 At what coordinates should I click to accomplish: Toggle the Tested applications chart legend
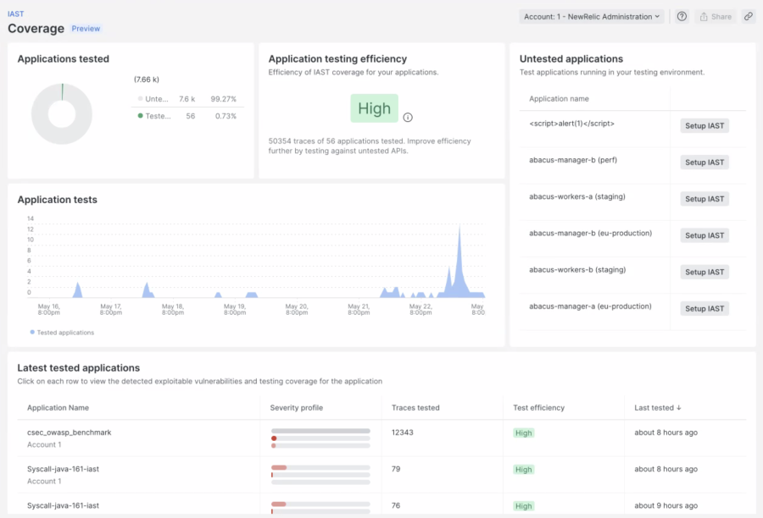(x=63, y=333)
